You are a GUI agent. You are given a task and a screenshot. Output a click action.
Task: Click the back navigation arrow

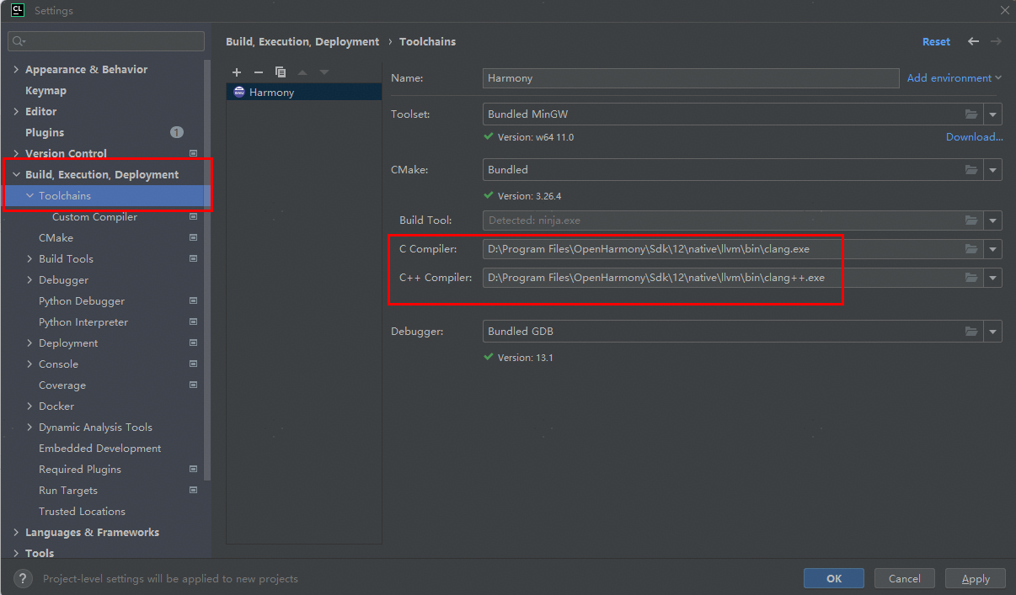click(974, 41)
